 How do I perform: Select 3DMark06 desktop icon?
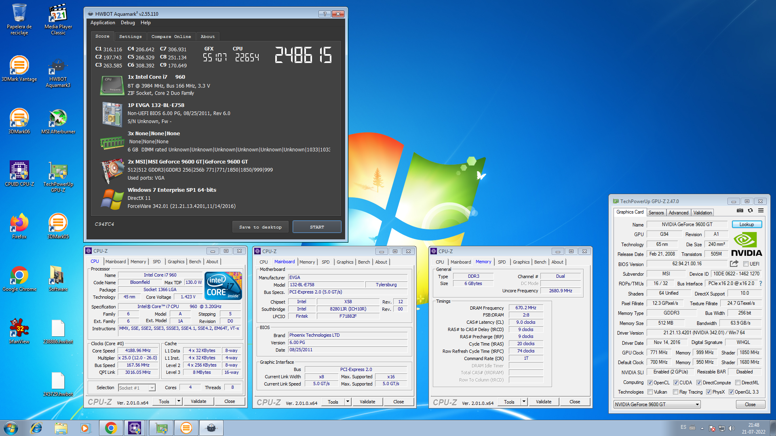[x=19, y=121]
